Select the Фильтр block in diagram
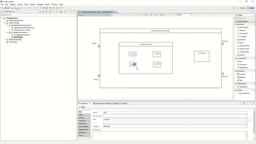This screenshot has height=144, width=256. [x=202, y=56]
